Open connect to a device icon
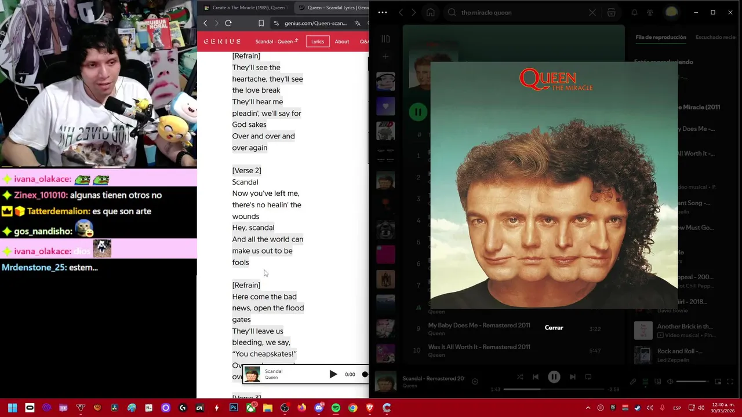The image size is (742, 417). tap(658, 382)
